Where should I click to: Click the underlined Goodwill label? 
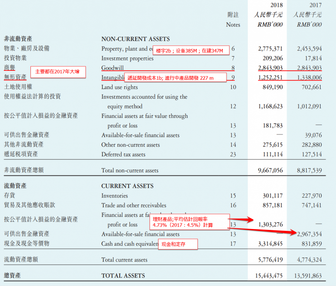coord(113,68)
